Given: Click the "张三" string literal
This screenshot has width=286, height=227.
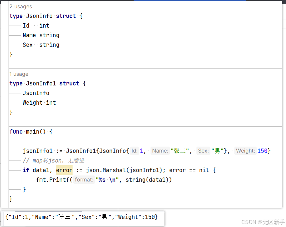Looking at the screenshot, I should coord(180,151).
